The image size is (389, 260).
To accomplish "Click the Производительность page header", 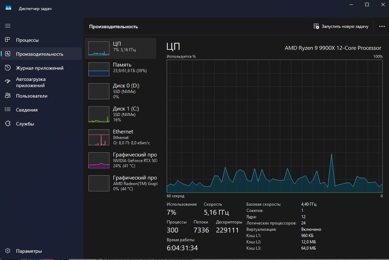I will click(113, 26).
